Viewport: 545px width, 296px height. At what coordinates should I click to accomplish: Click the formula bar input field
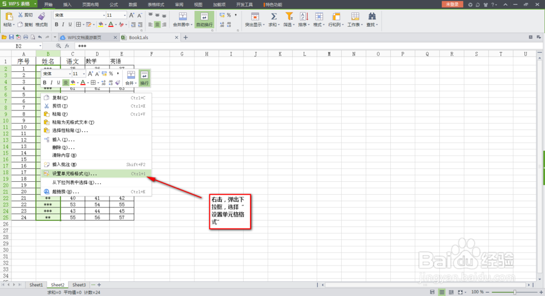[307, 46]
